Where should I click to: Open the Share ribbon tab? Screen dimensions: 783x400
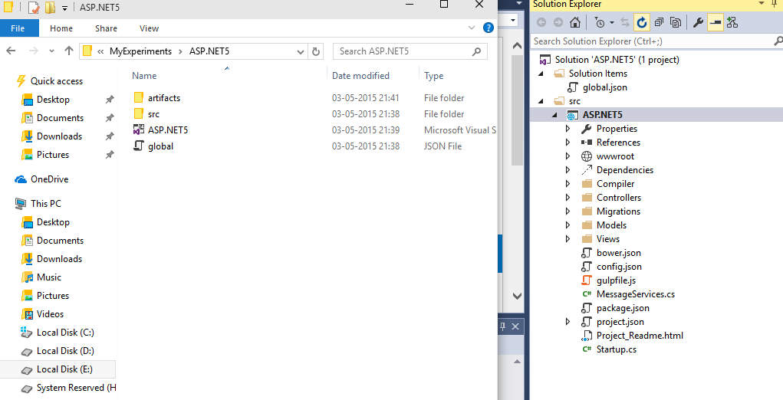click(x=106, y=28)
